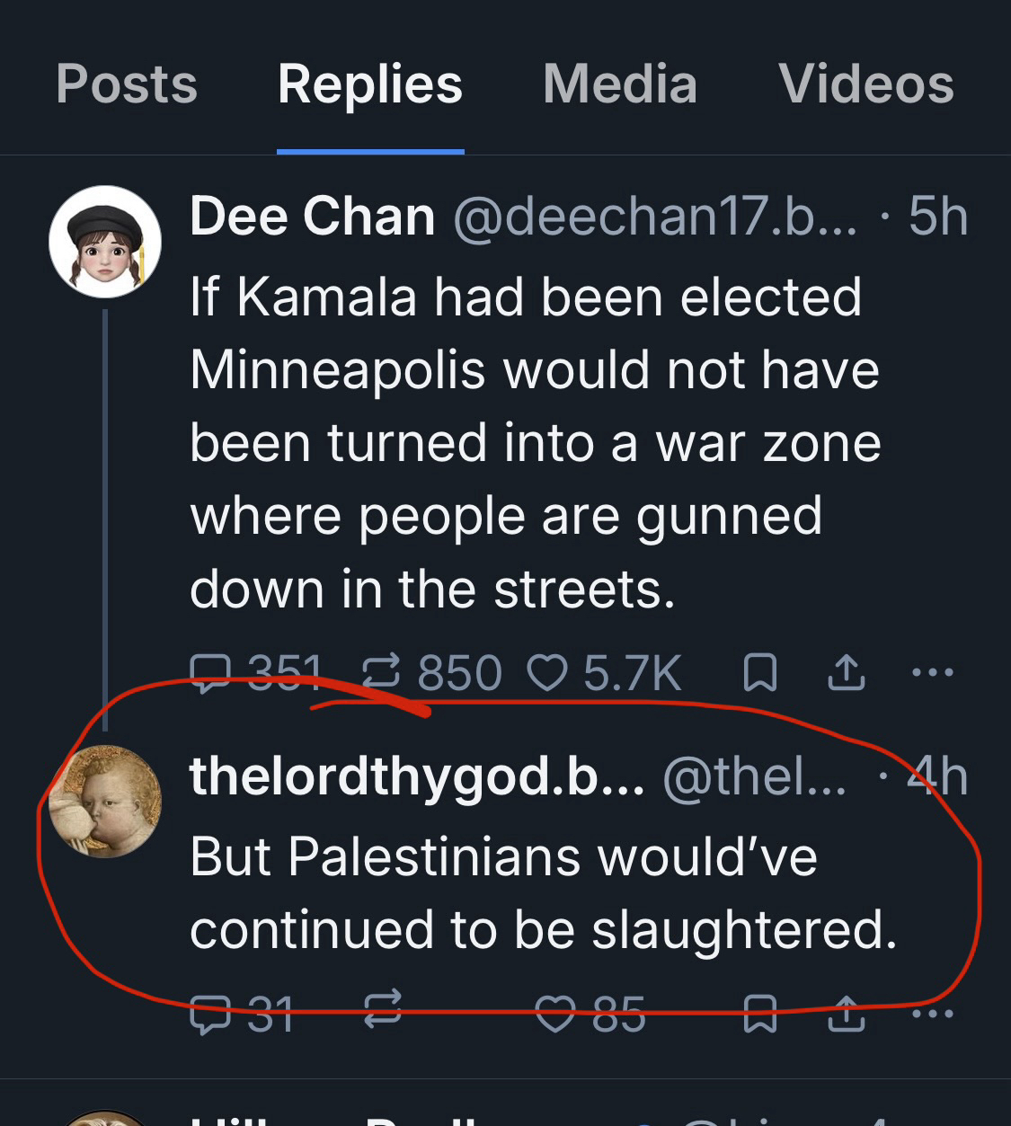The image size is (1011, 1126).
Task: Switch to the Media tab
Action: pos(620,84)
